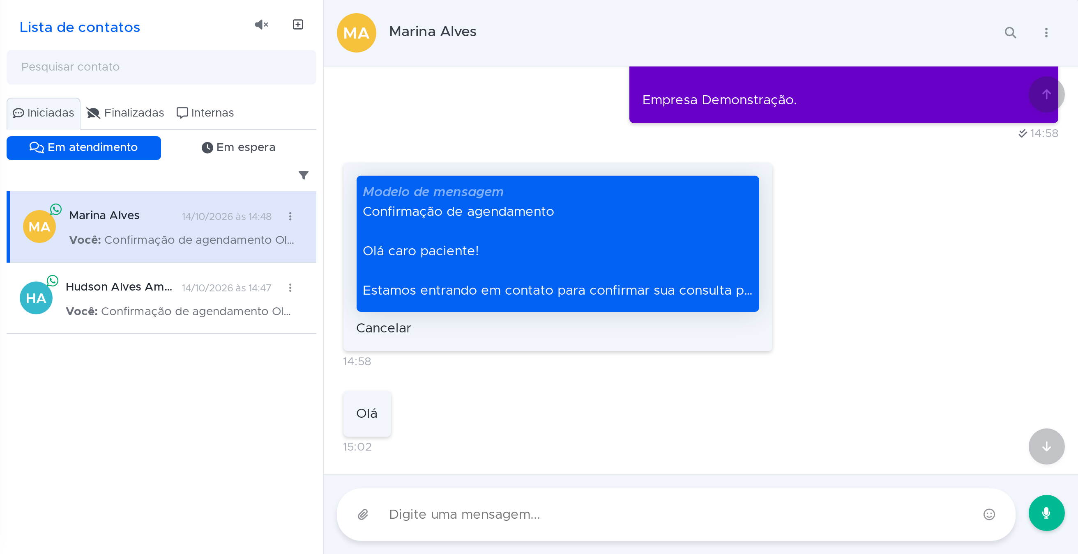Click the add new contact plus icon
This screenshot has height=554, width=1078.
[x=297, y=25]
